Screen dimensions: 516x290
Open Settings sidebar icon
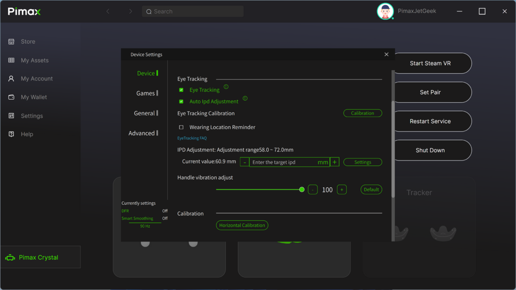point(11,116)
